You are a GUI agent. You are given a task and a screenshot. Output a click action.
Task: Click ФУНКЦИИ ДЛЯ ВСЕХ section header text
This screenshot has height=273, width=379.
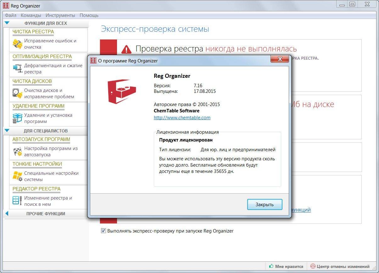46,23
